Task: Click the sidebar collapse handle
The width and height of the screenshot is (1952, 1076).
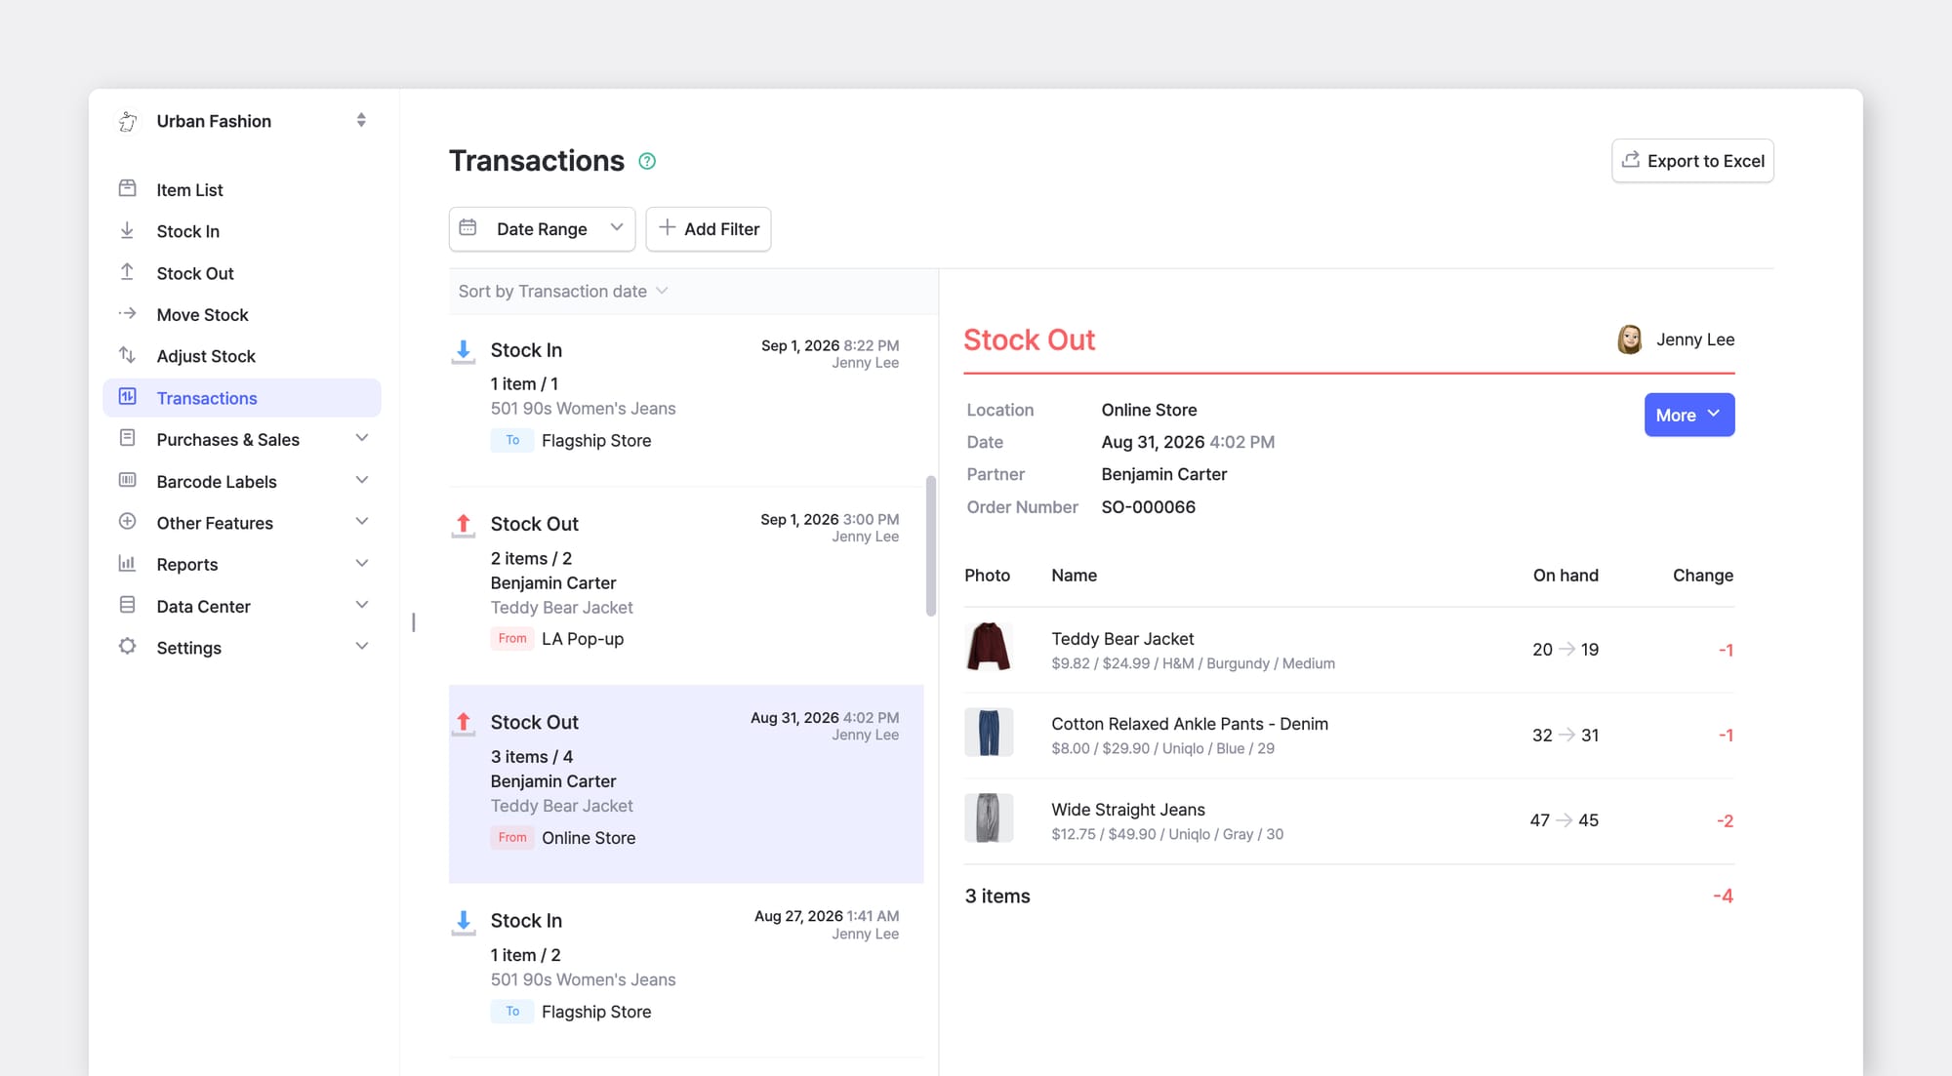Action: [x=414, y=621]
